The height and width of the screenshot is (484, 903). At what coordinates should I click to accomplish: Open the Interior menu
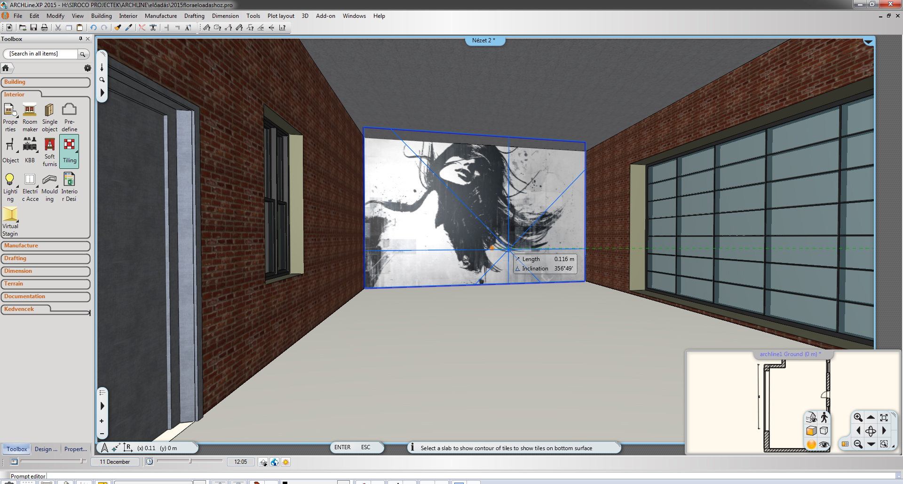128,16
